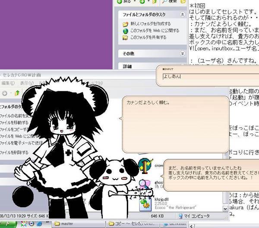Screen dimensions: 259x228
Task: Click the カナンだよろしく頼む speech balloon
Action: tap(176, 124)
